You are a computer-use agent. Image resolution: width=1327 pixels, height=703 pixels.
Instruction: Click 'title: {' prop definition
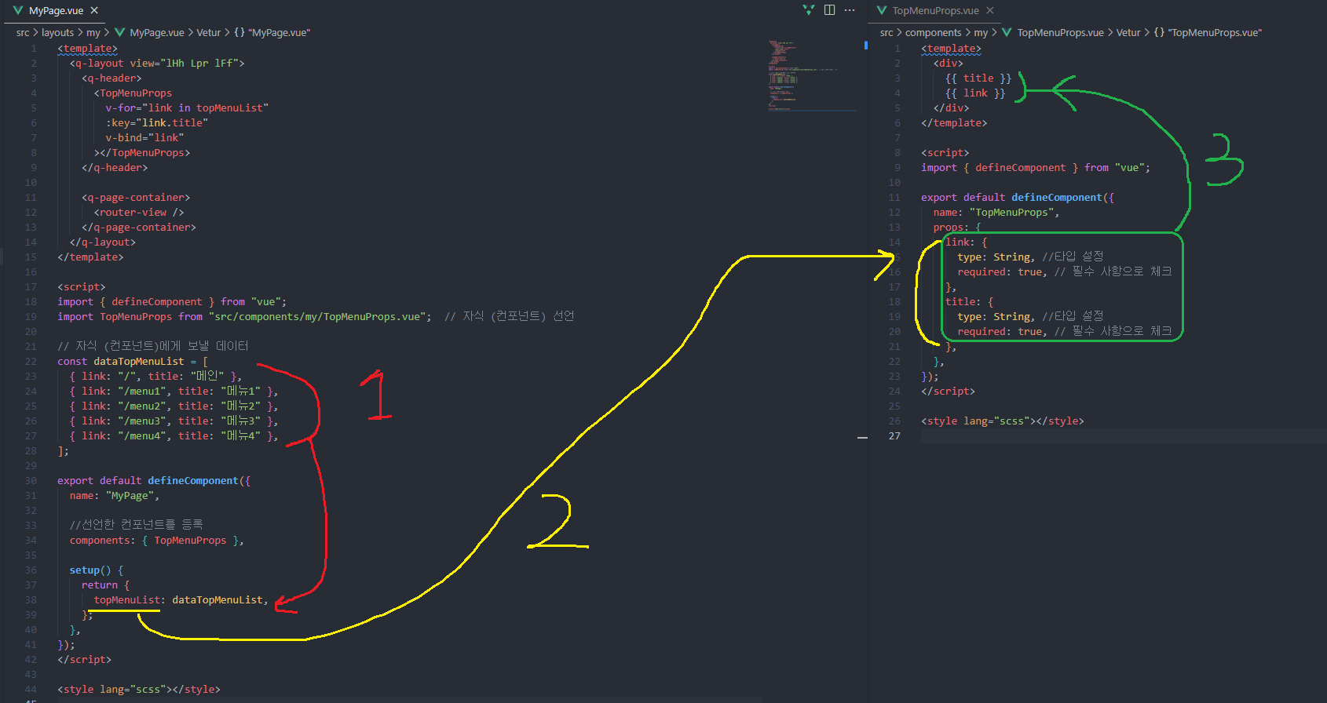tap(970, 301)
